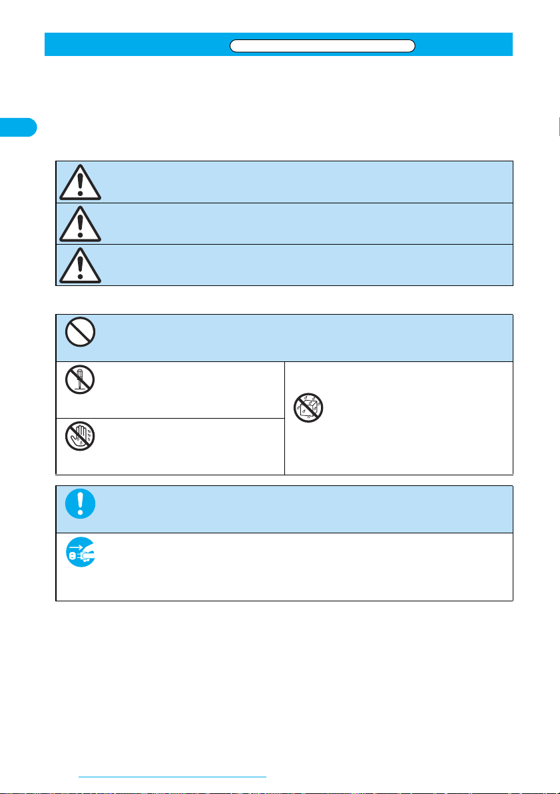Click the blue exclamation mandatory-action icon
Screen dimensions: 560x794
(81, 503)
